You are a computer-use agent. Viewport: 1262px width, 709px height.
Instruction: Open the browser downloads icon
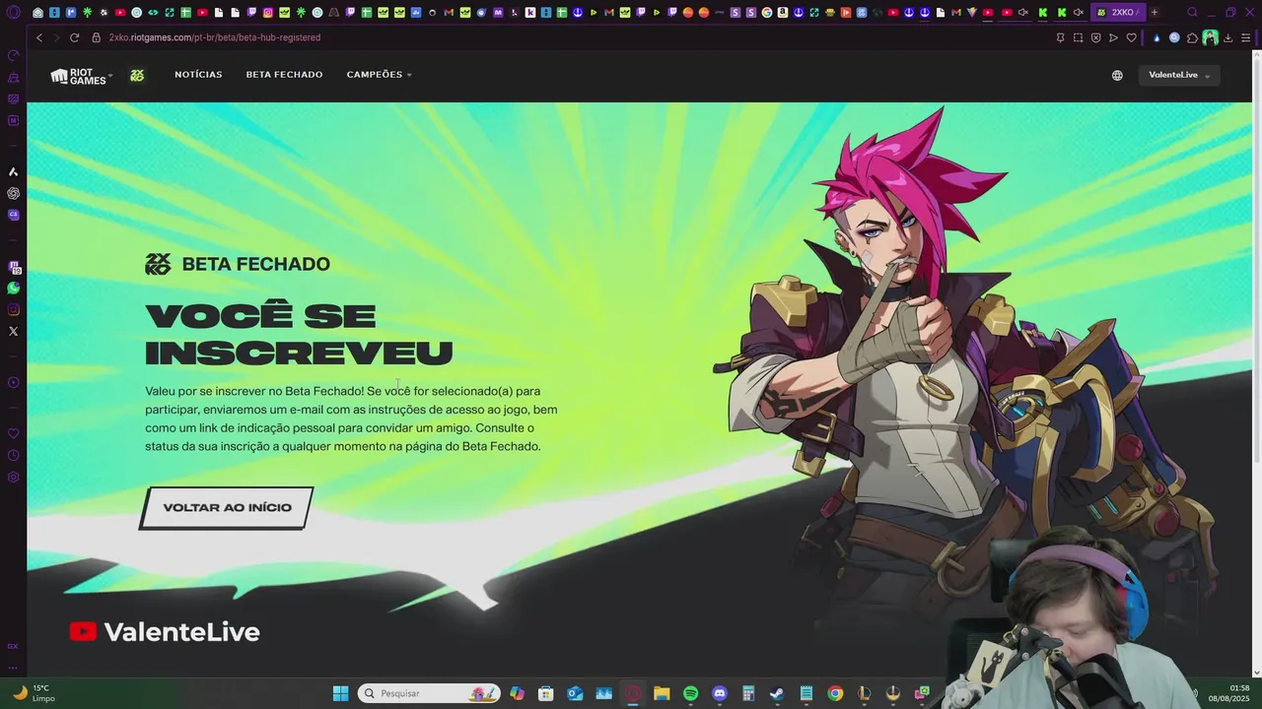click(1227, 37)
